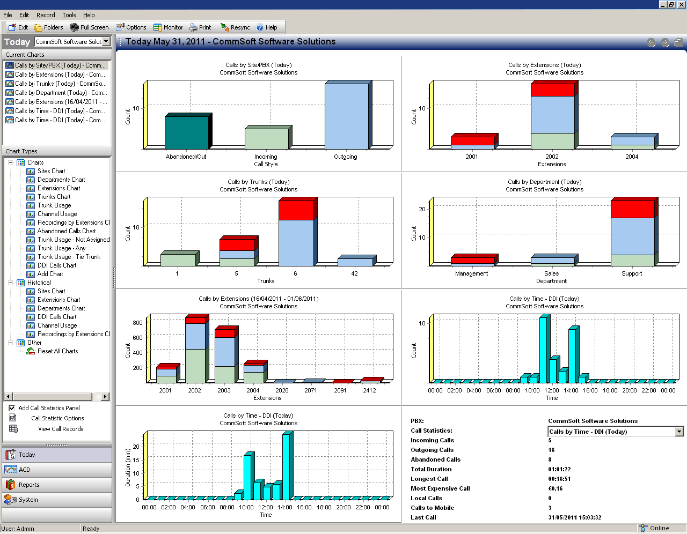
Task: Open the Edit menu
Action: click(x=24, y=15)
